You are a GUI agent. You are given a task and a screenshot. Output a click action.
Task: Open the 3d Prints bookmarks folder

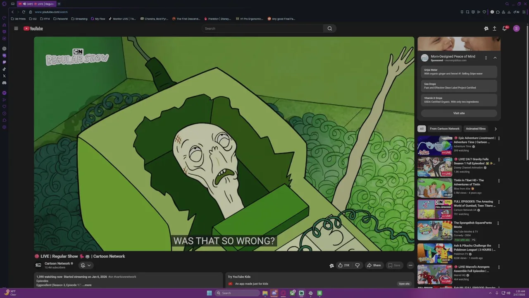coord(18,19)
